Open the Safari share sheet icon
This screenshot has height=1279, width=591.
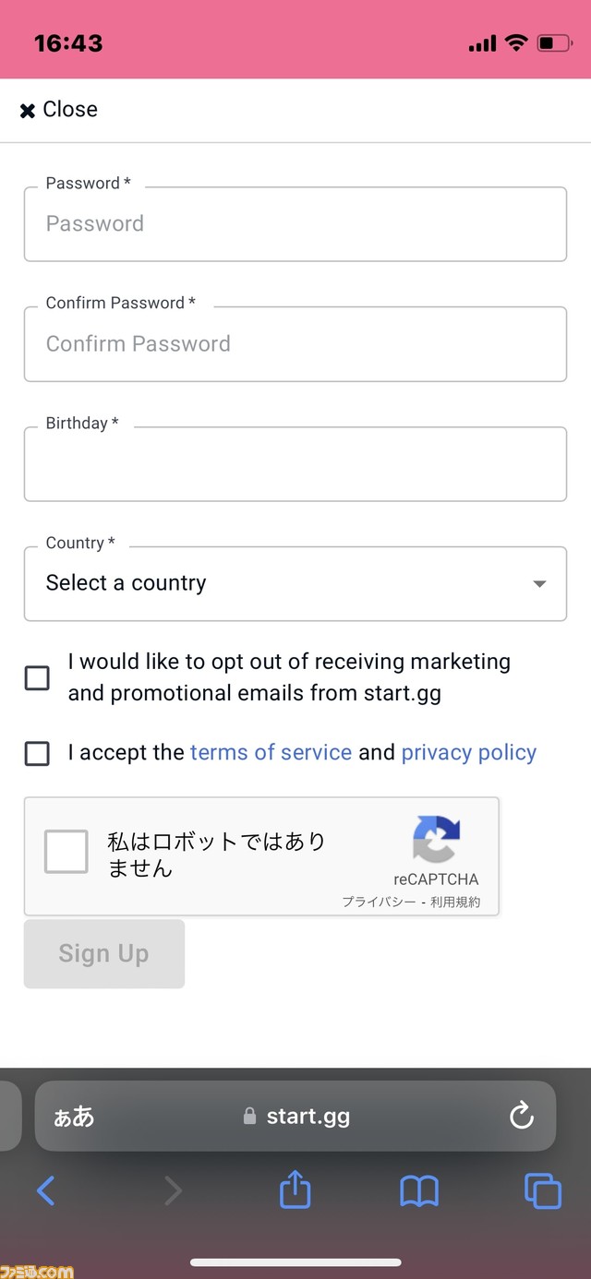[295, 1189]
